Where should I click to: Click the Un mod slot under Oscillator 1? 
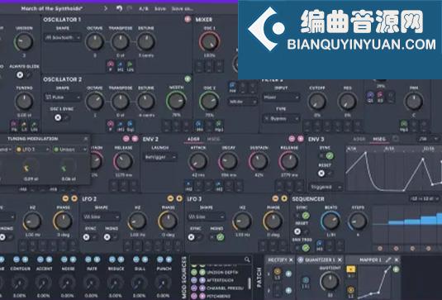(130, 66)
